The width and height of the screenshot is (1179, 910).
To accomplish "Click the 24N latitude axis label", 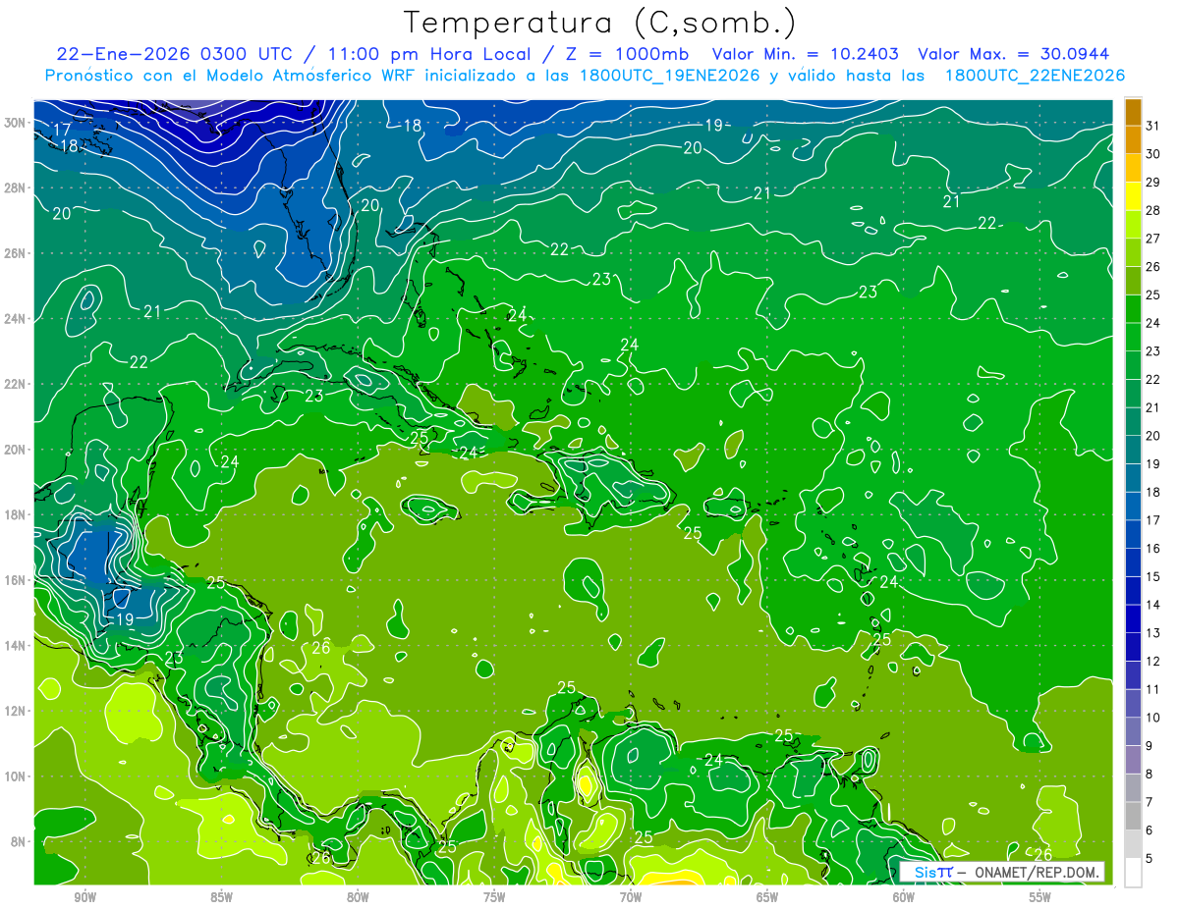I will [16, 319].
